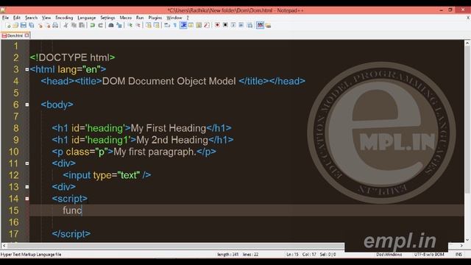Toggle Show All Characters pilcrow icon
The image size is (471, 265).
tap(175, 26)
